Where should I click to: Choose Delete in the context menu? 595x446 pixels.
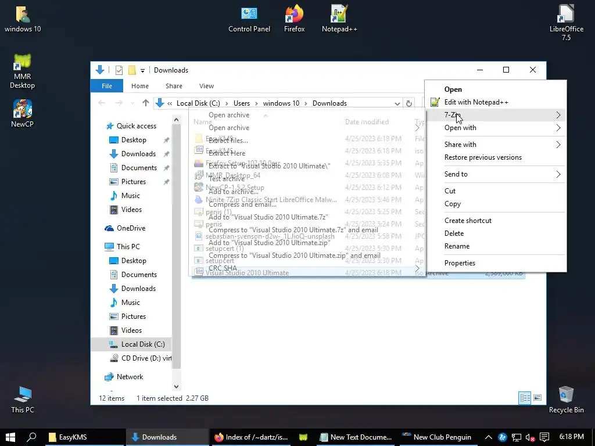[x=496, y=233]
